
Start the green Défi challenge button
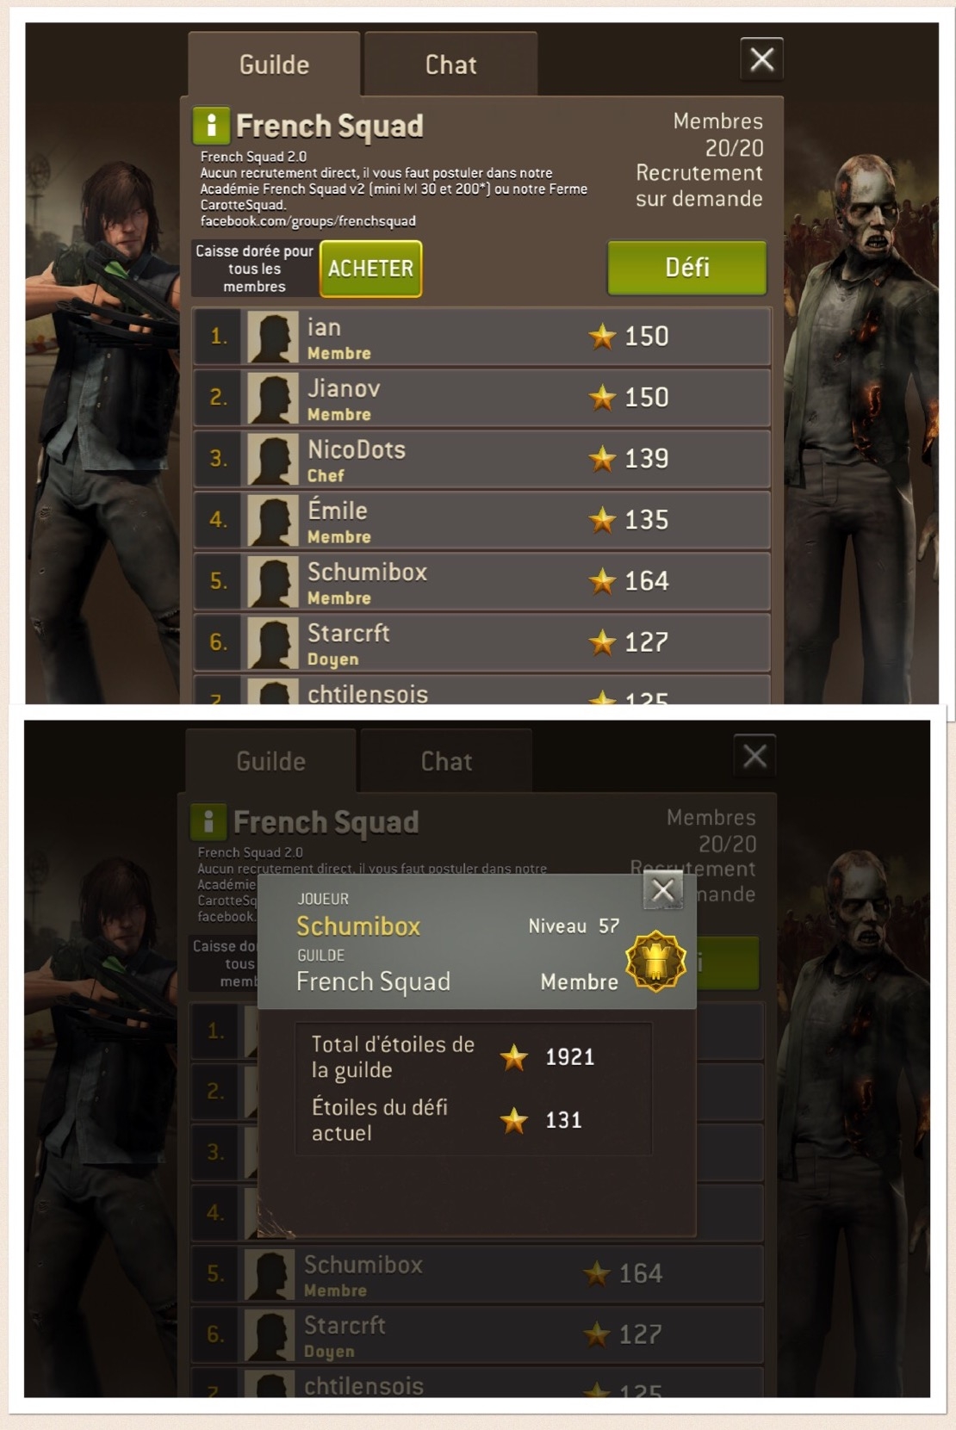click(x=687, y=268)
